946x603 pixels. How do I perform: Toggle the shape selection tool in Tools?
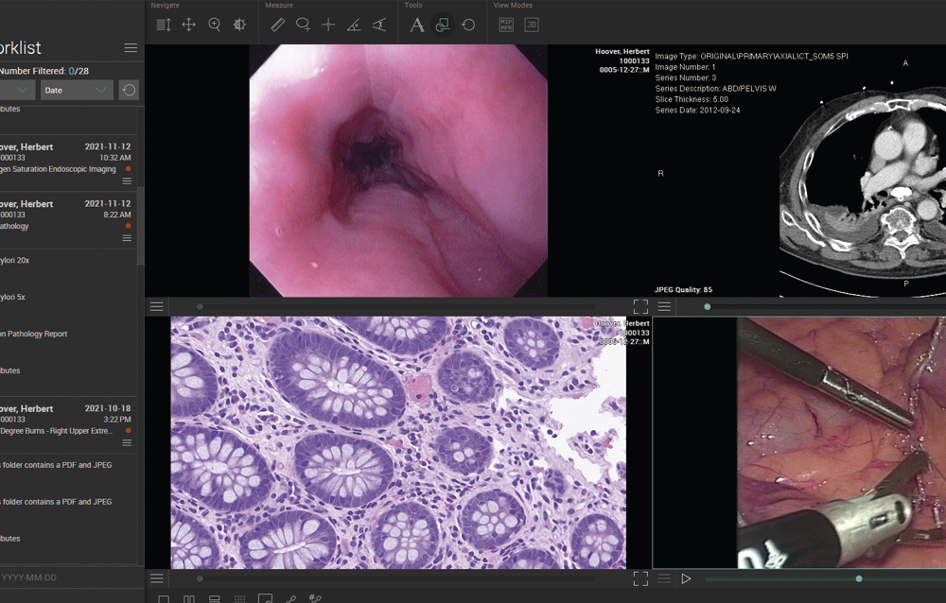(443, 25)
